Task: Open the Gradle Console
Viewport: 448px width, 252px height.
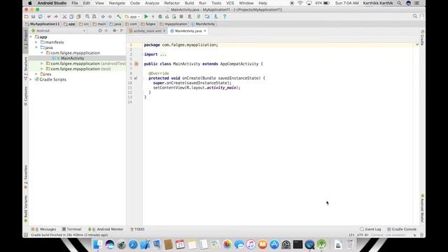Action: click(402, 229)
